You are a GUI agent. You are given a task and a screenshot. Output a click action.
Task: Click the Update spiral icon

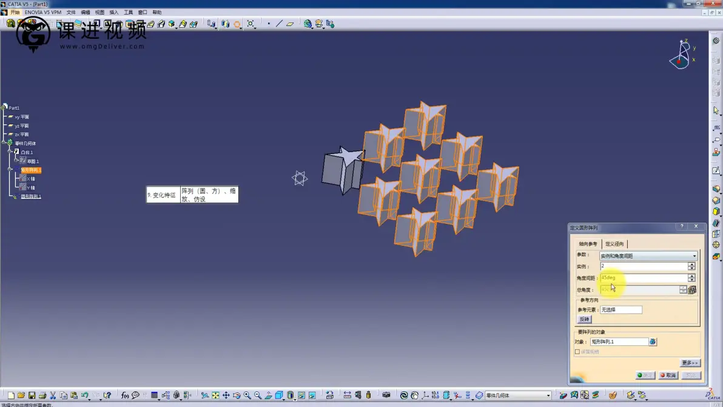coord(404,395)
